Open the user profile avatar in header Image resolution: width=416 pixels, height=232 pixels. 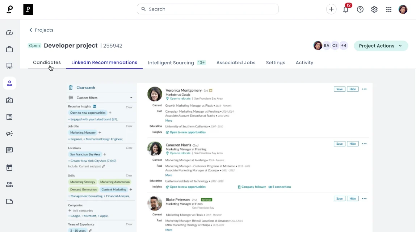coord(403,9)
